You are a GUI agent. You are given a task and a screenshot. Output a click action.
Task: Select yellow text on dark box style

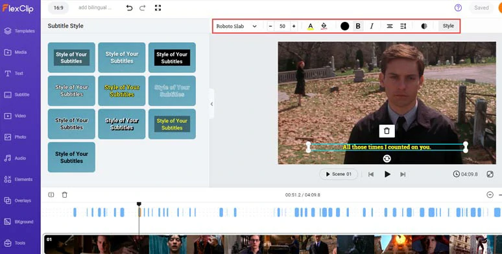point(172,124)
